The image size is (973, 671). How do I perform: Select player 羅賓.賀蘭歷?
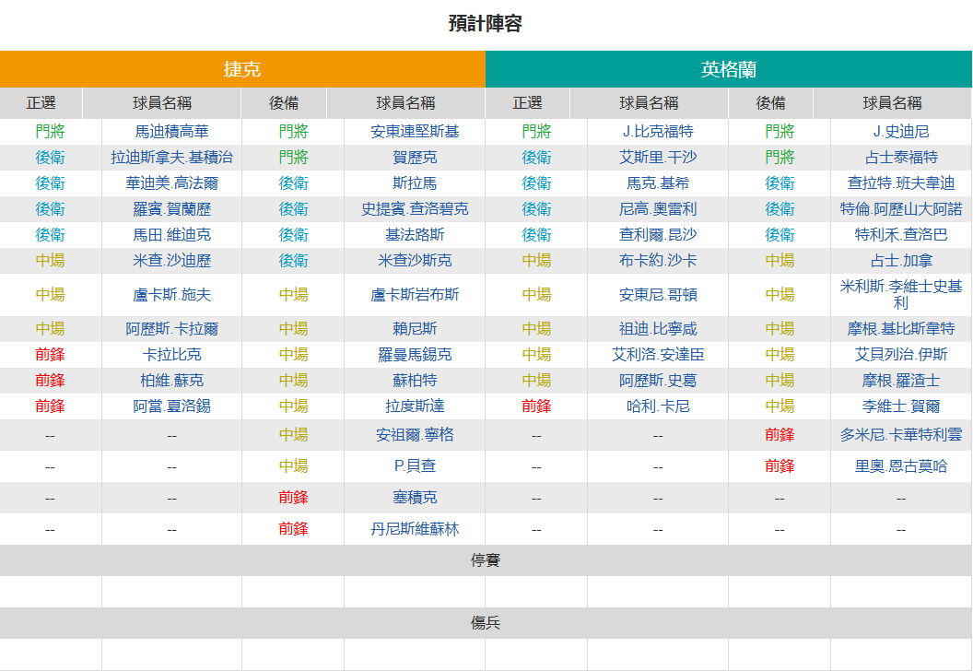click(172, 209)
